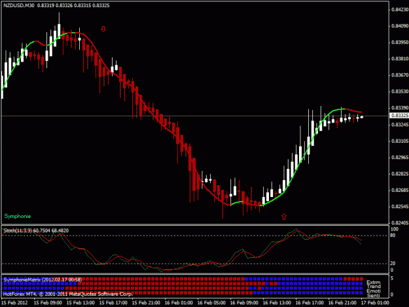Image resolution: width=409 pixels, height=307 pixels.
Task: Click the 0.83670 price scale value
Action: click(400, 75)
